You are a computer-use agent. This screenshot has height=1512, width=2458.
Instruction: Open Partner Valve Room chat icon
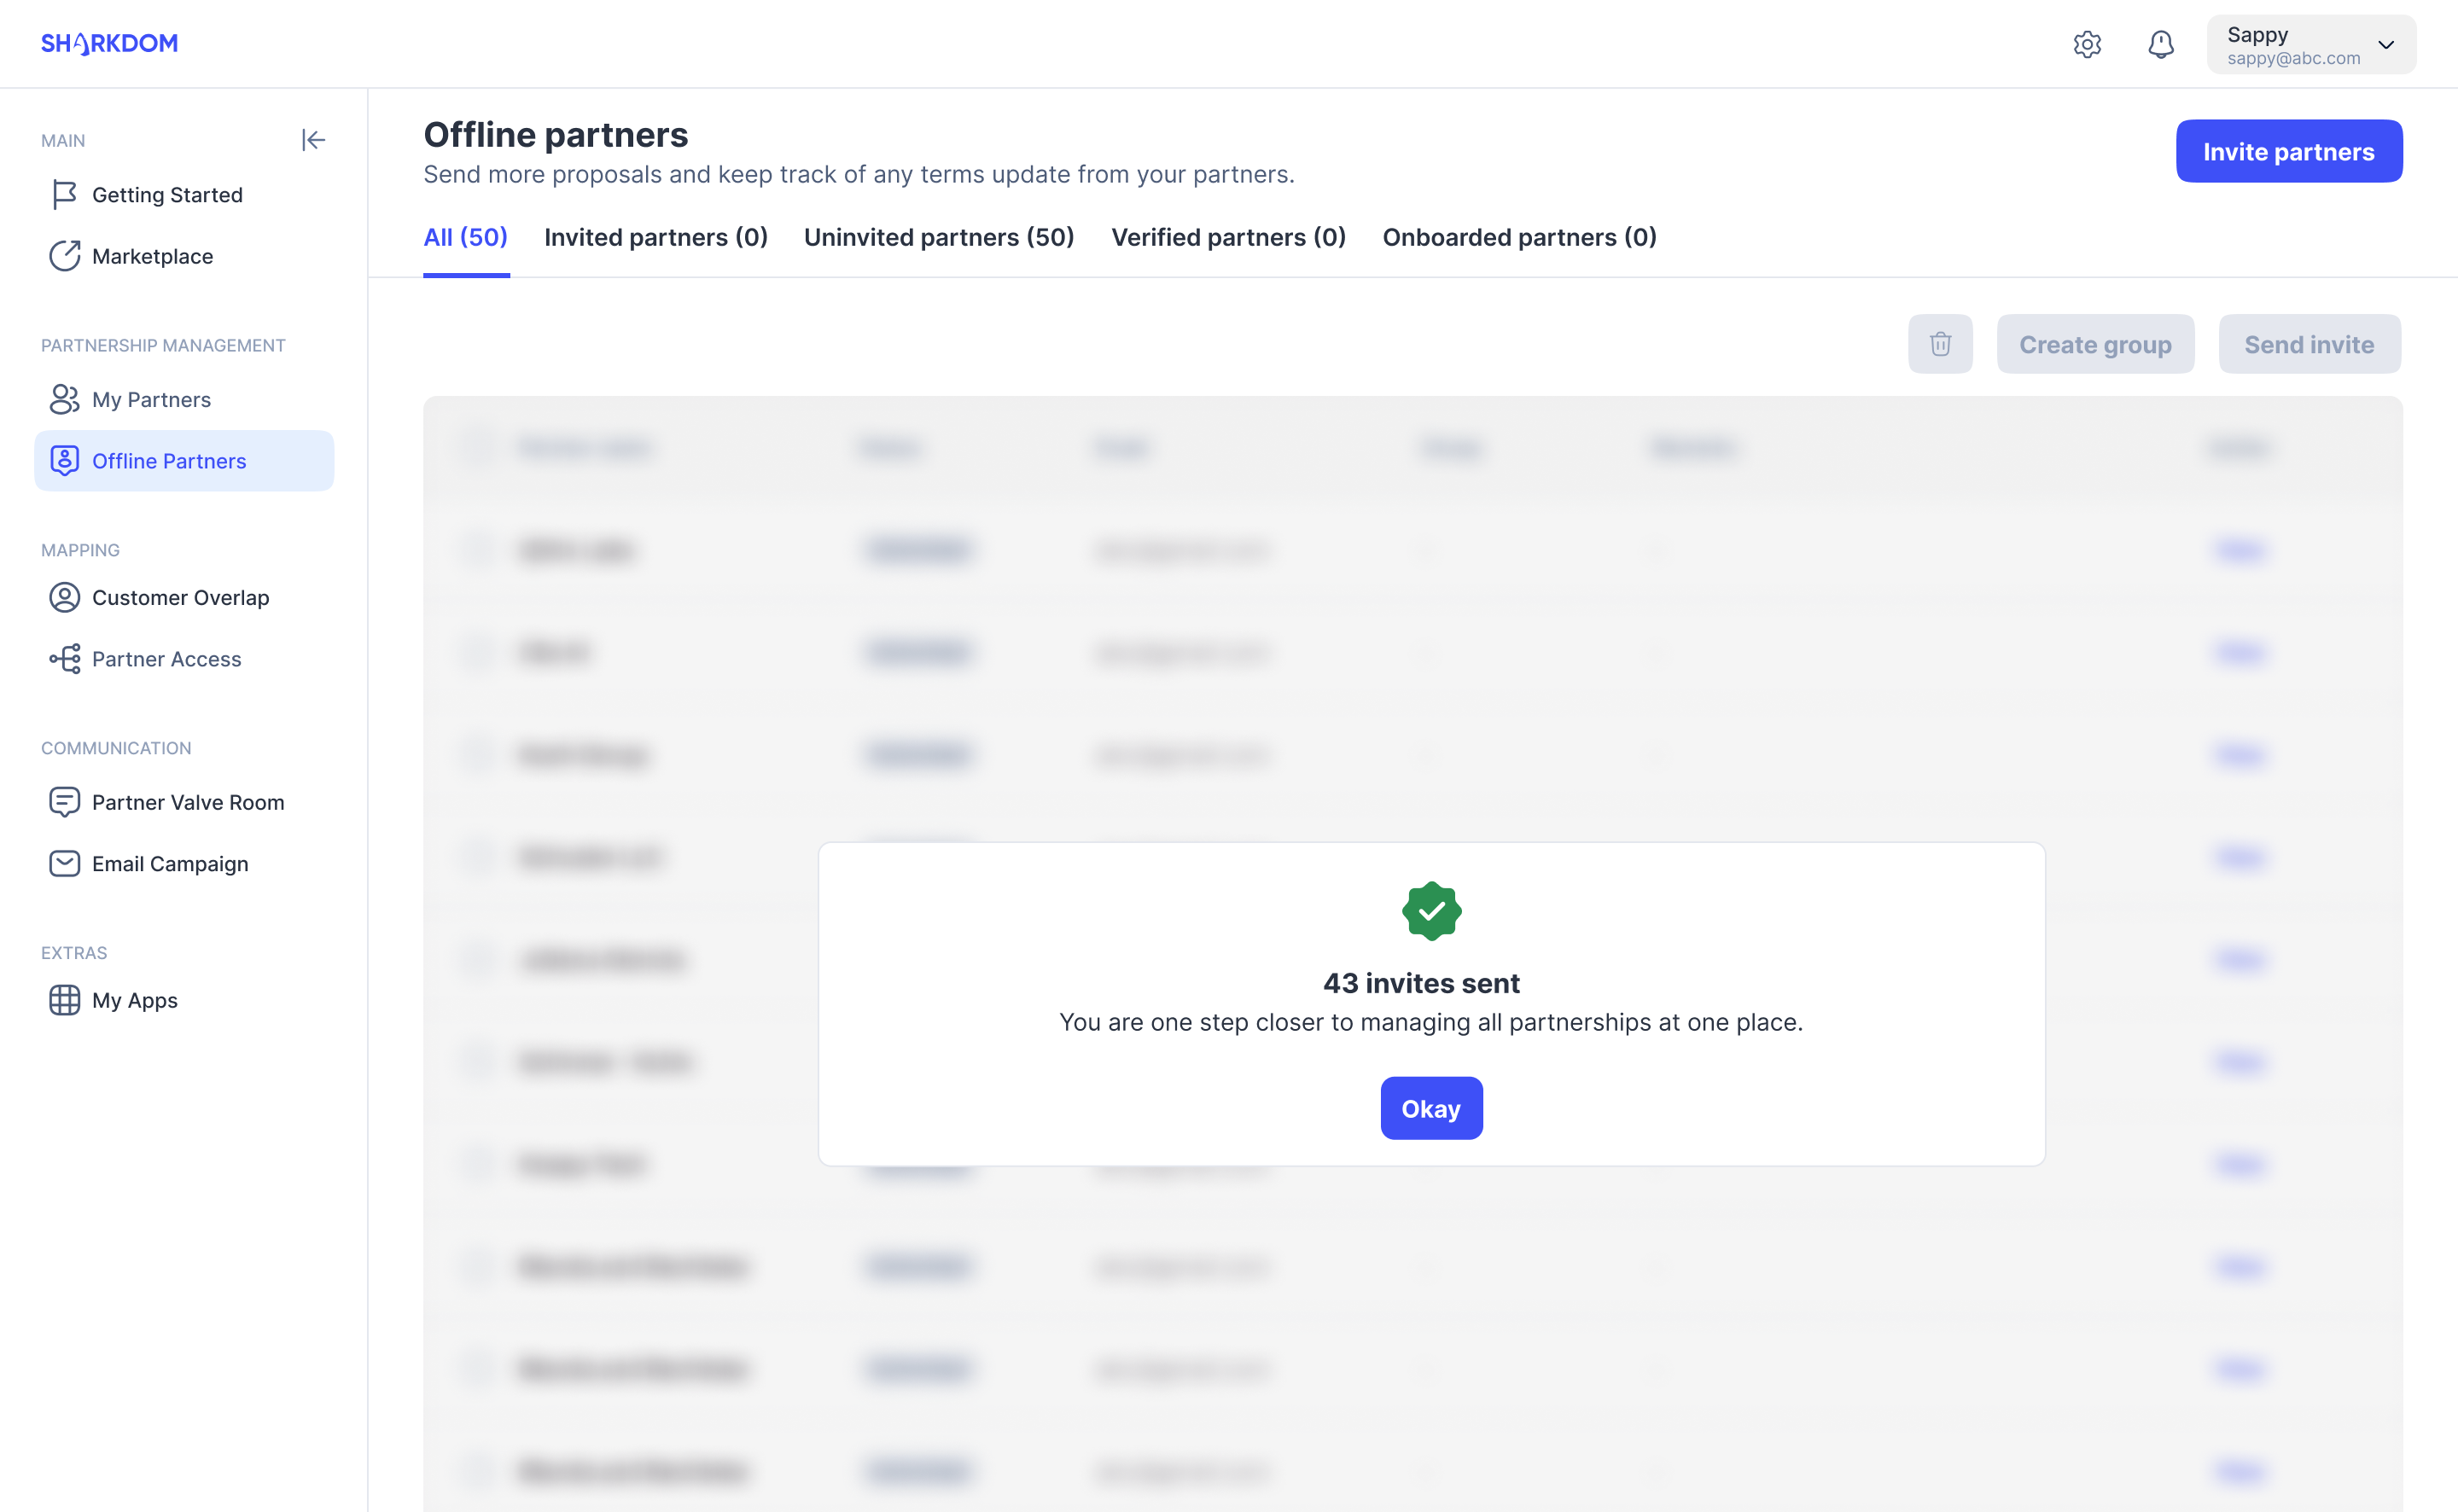[x=64, y=802]
